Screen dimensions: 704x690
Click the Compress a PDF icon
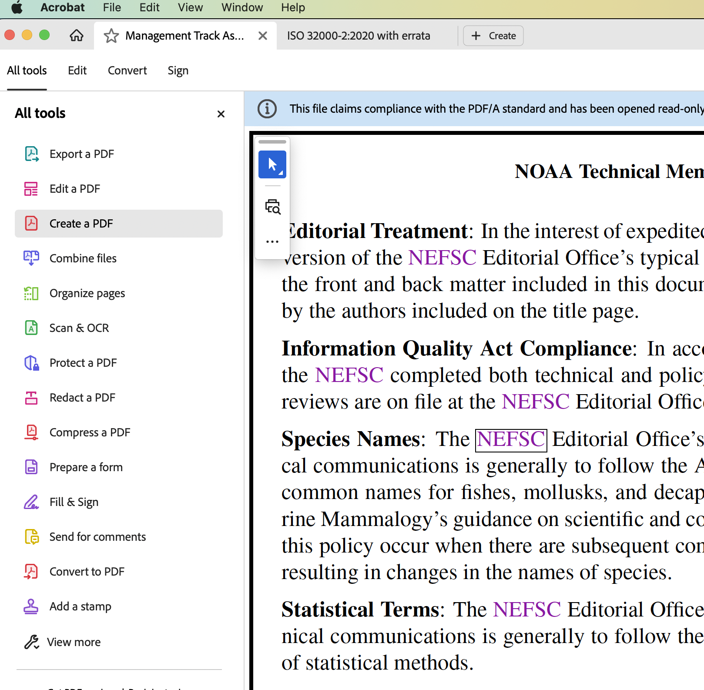(31, 432)
